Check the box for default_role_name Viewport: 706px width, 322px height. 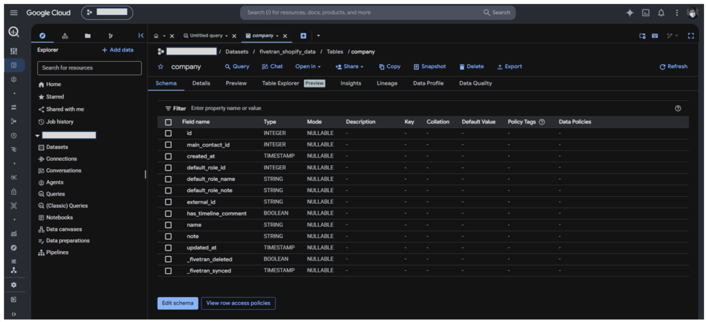pos(168,179)
